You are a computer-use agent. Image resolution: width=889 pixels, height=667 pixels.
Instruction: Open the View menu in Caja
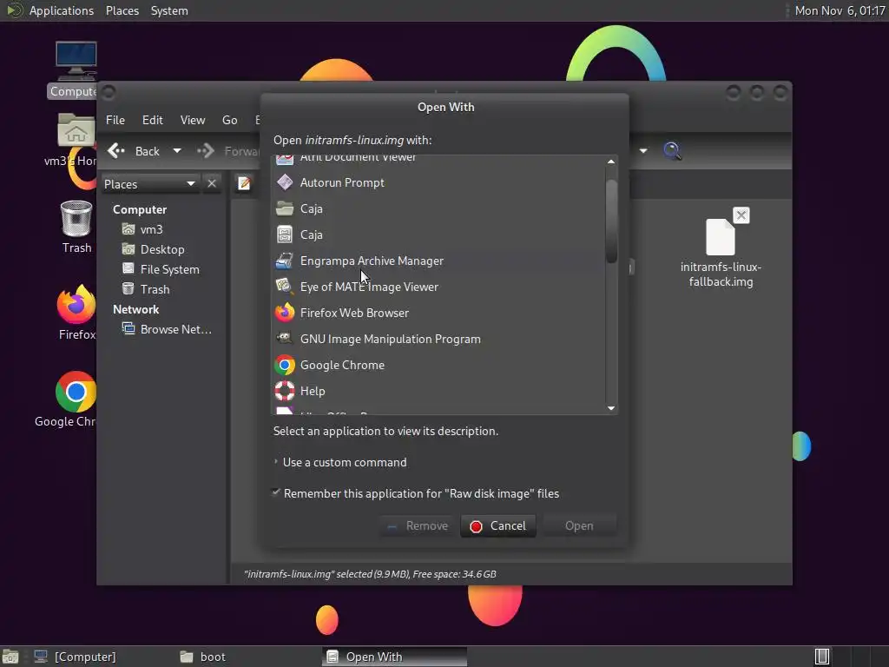(x=193, y=120)
